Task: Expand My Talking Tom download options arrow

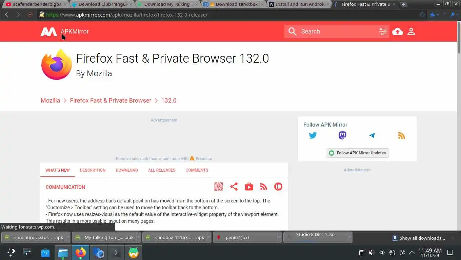Action: pyautogui.click(x=138, y=237)
